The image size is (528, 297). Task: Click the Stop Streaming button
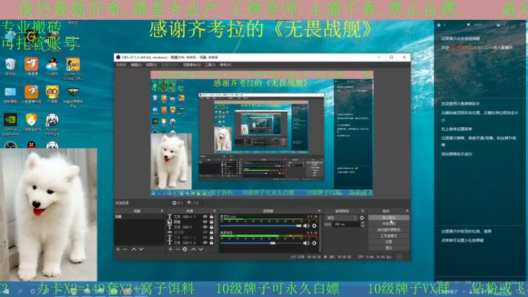click(389, 218)
